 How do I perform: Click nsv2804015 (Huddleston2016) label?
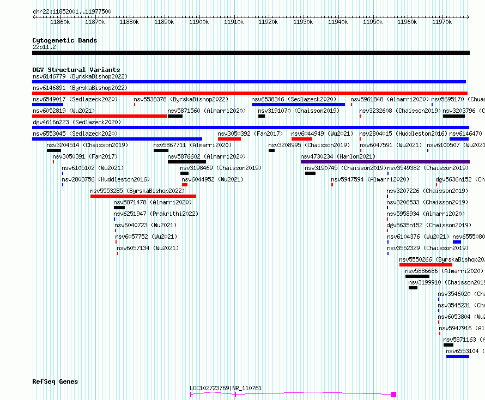point(403,134)
